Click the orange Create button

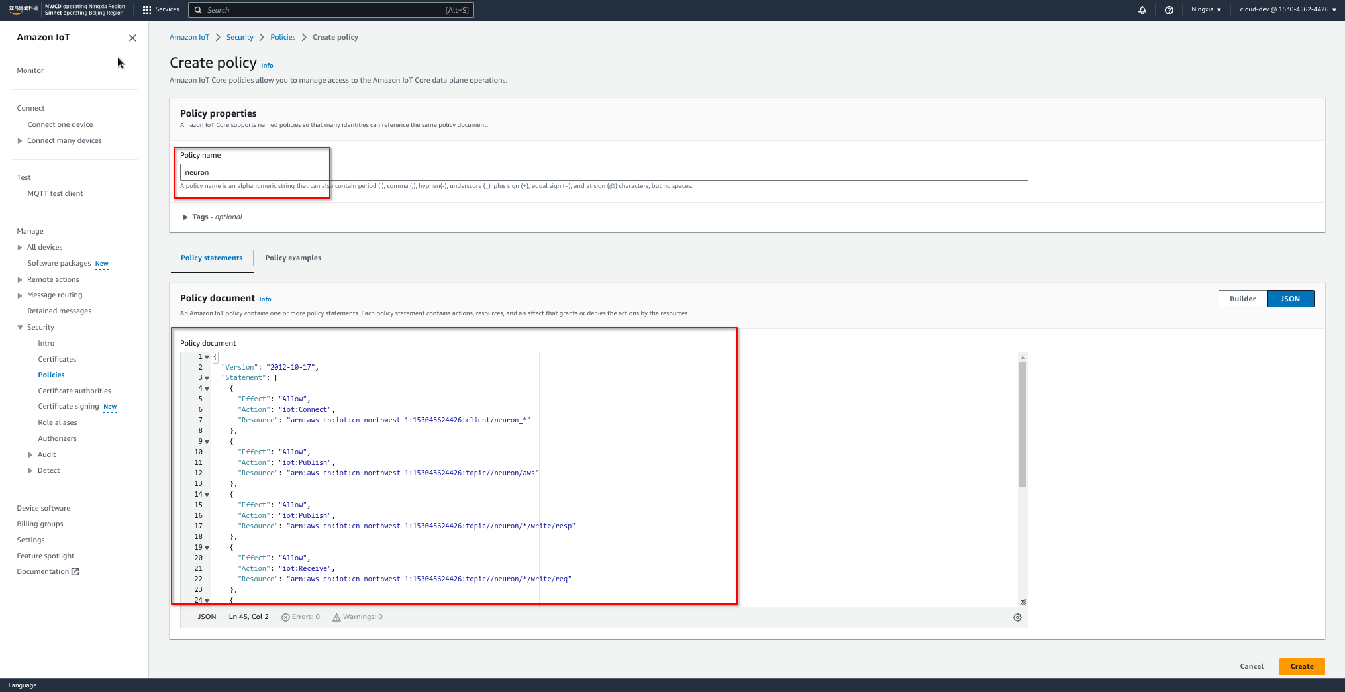1302,666
